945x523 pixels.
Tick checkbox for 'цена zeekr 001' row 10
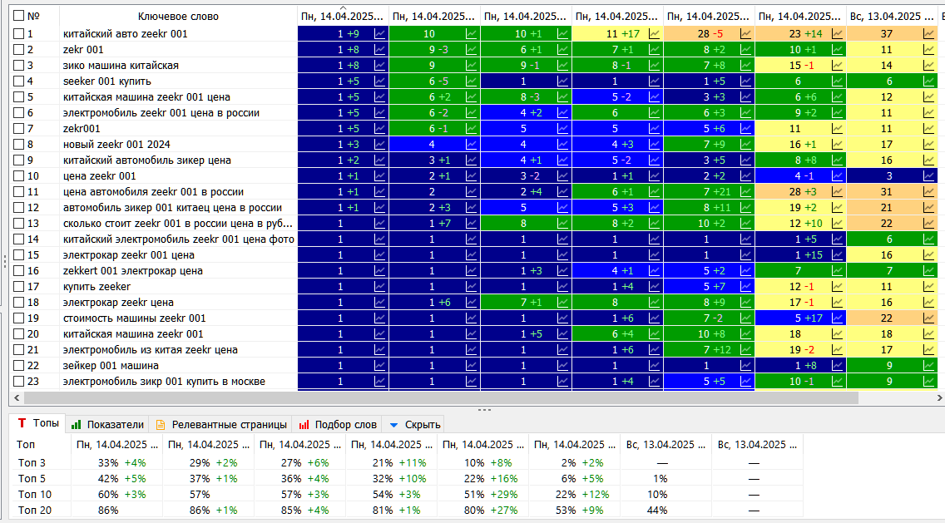18,176
